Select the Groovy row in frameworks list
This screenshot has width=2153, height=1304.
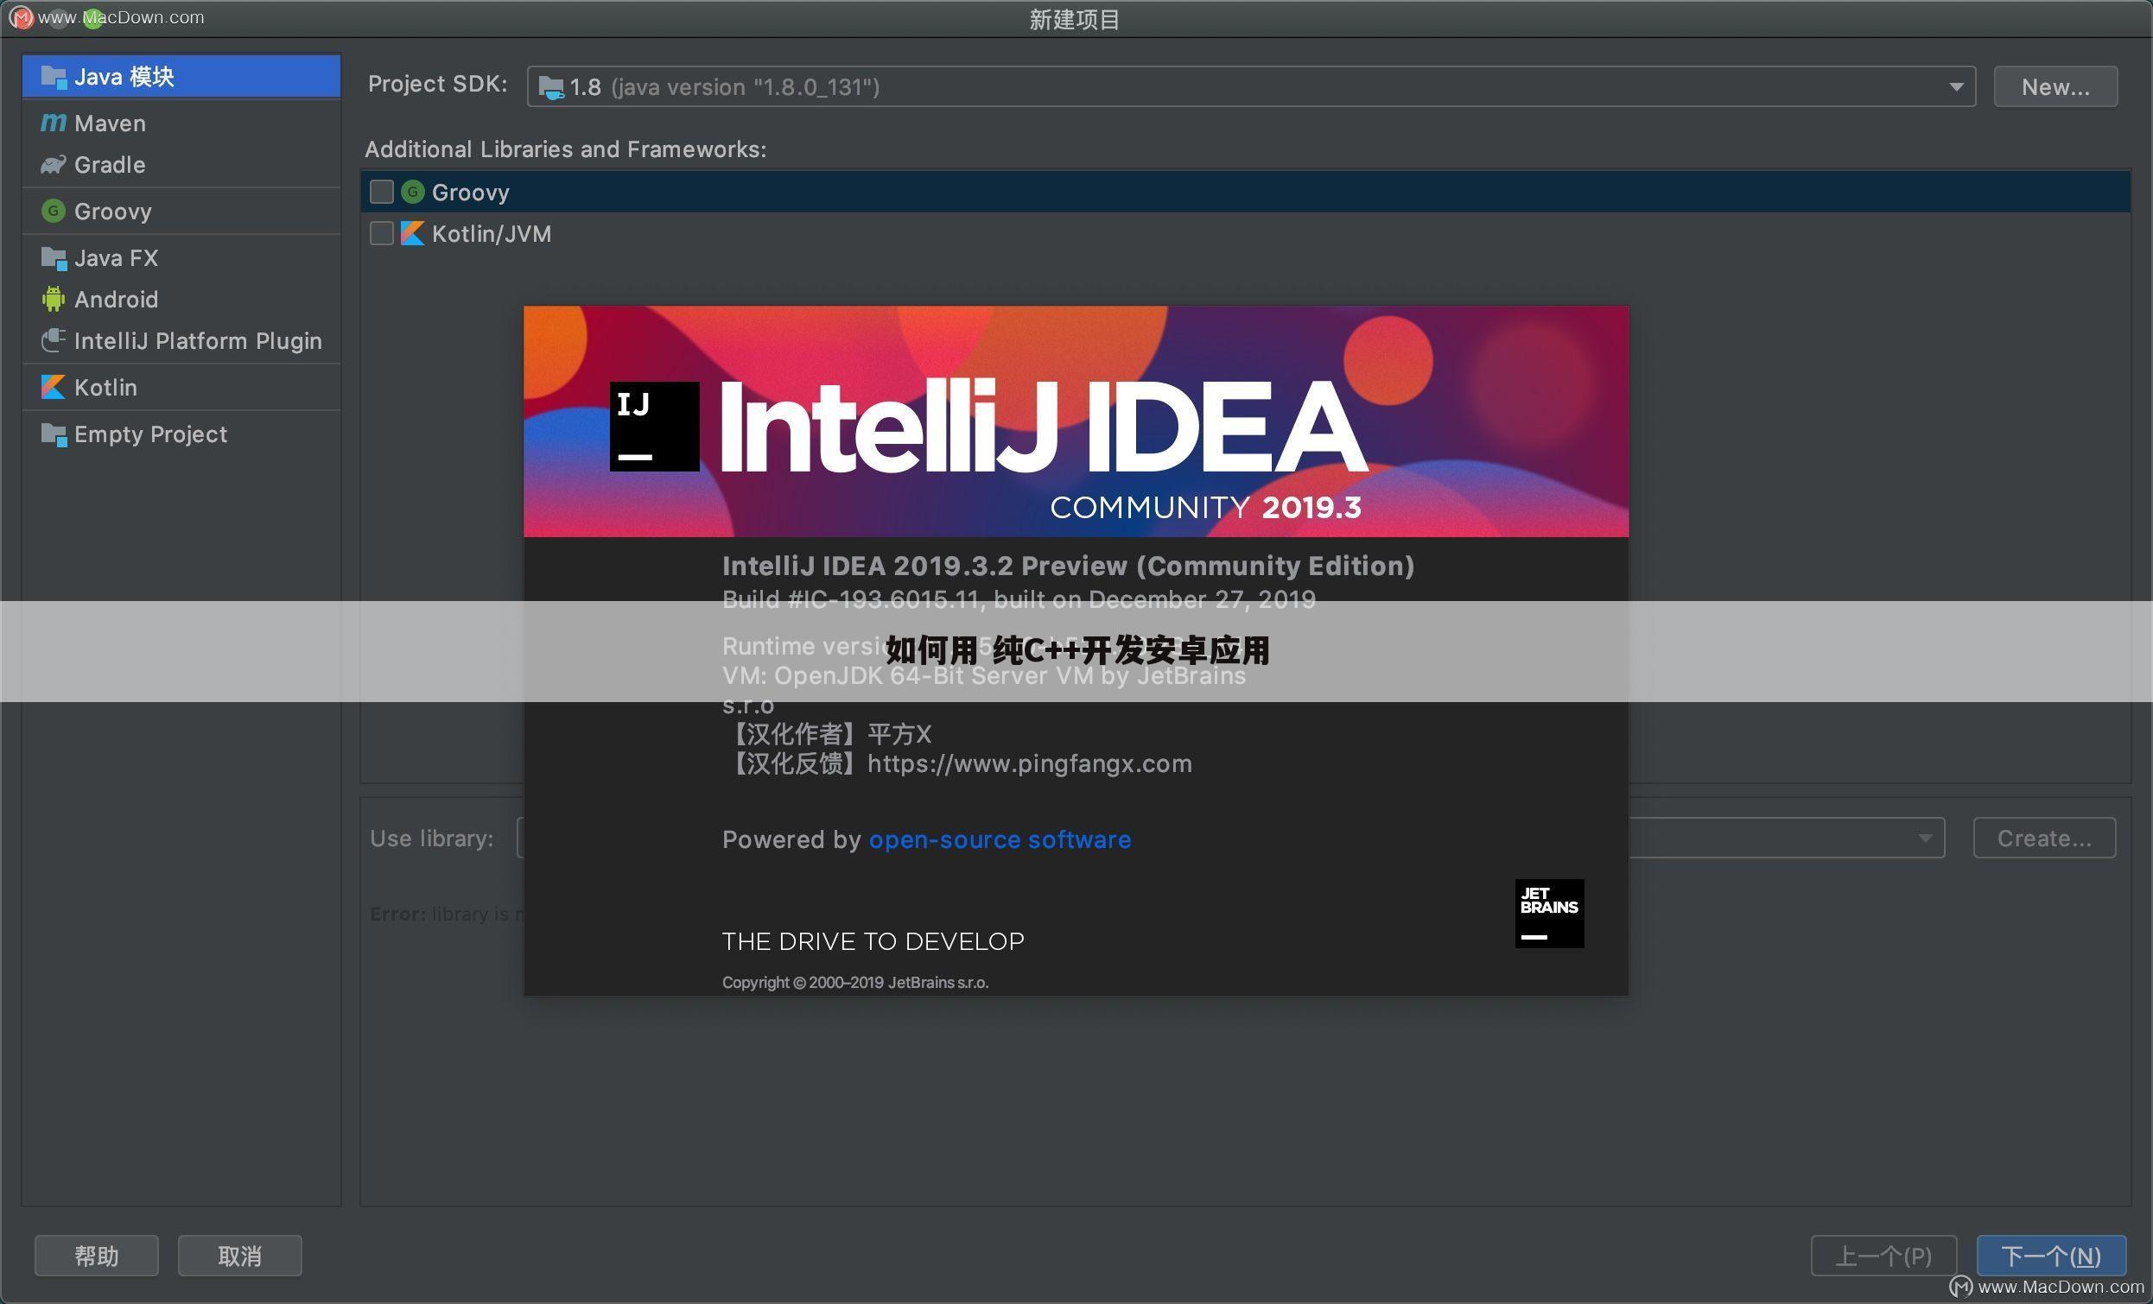coord(1245,193)
